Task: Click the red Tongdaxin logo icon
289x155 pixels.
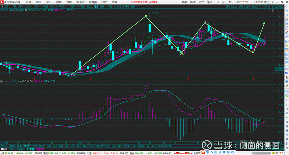Action: 2,2
